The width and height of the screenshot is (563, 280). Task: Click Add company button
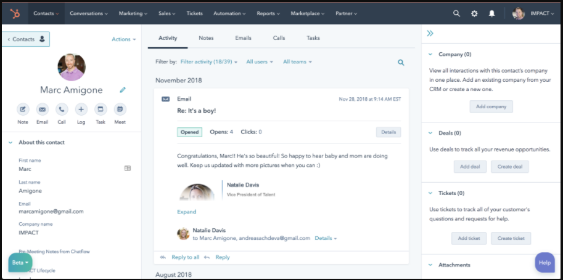tap(491, 106)
